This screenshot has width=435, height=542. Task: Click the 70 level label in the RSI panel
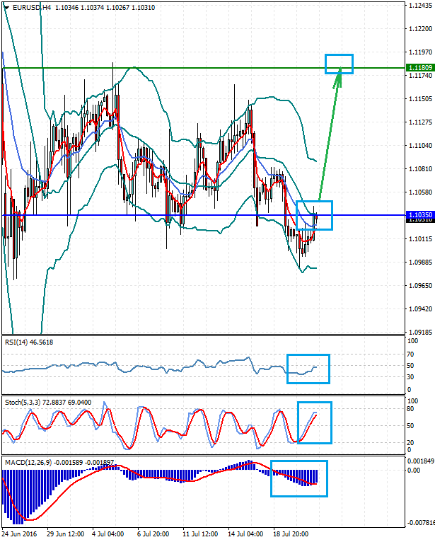pyautogui.click(x=409, y=352)
